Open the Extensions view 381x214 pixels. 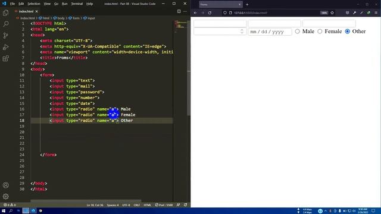pyautogui.click(x=5, y=58)
